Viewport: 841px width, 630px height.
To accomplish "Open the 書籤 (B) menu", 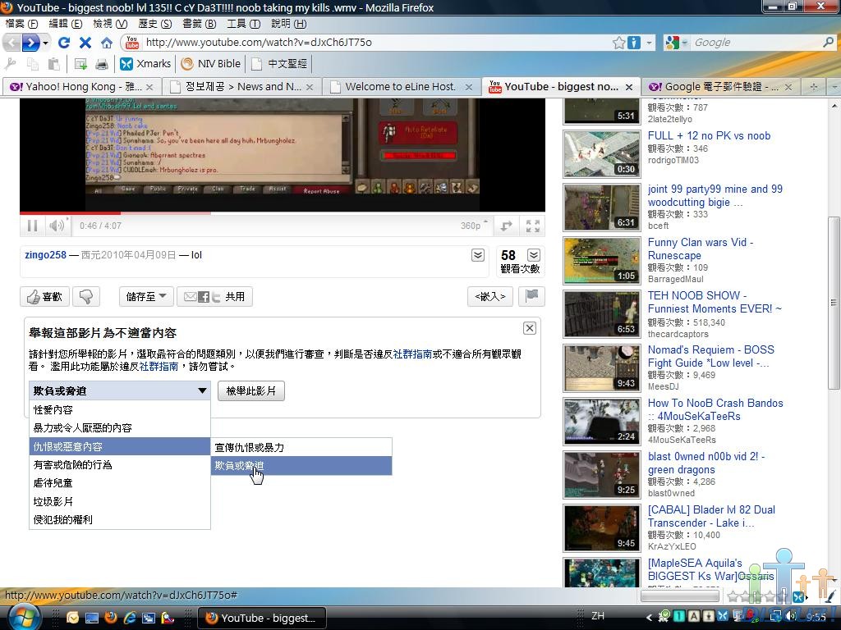I will (x=200, y=24).
